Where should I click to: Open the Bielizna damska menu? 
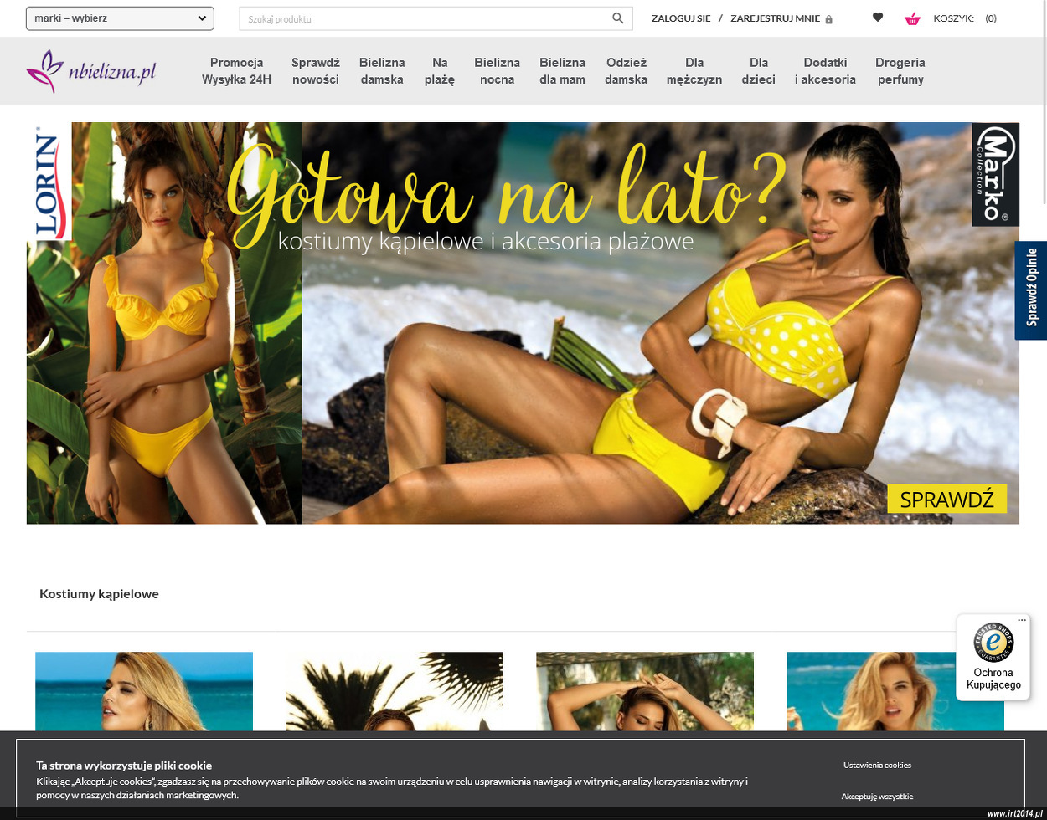pyautogui.click(x=382, y=71)
